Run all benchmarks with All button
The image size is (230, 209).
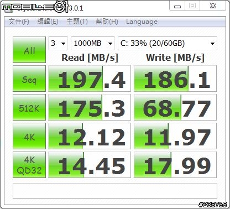click(x=29, y=50)
